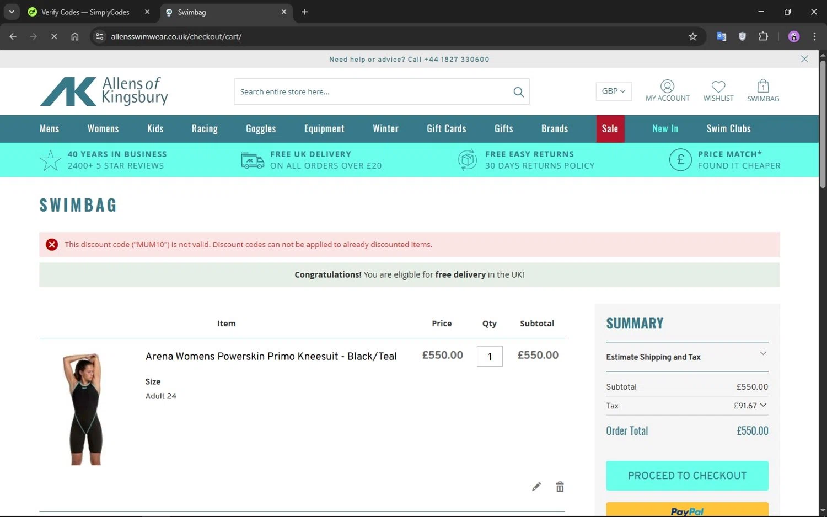Bookmark this page with star icon

pyautogui.click(x=692, y=36)
